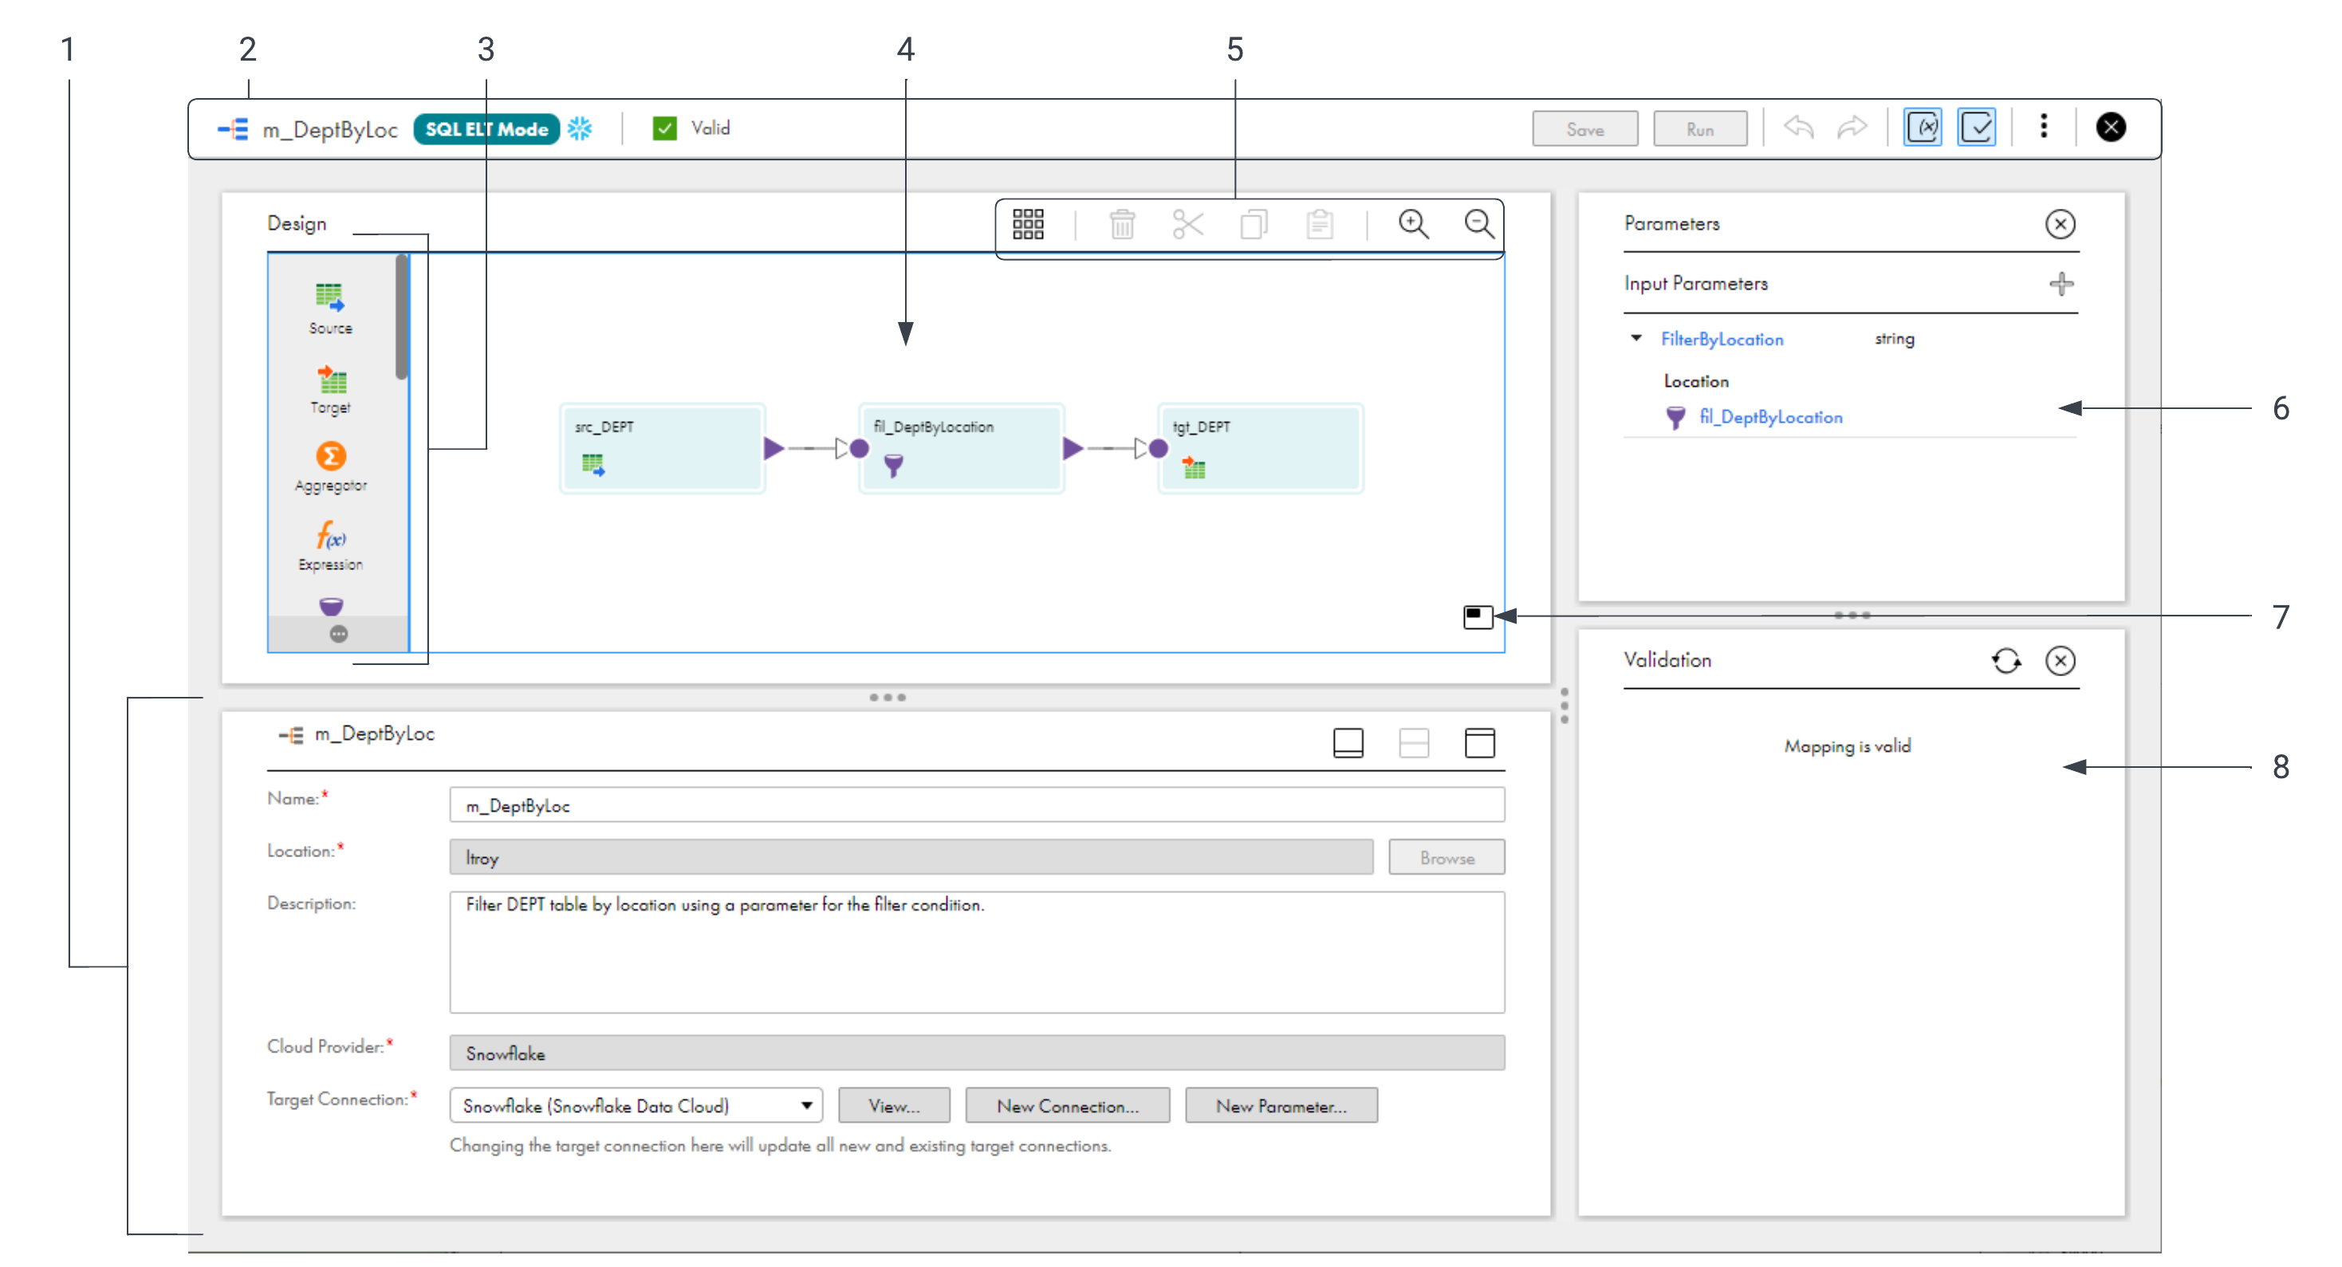This screenshot has height=1267, width=2342.
Task: Click the New Parameter... button
Action: 1281,1105
